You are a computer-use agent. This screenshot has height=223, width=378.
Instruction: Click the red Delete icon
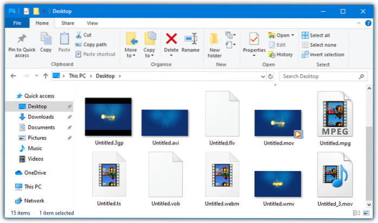[171, 39]
